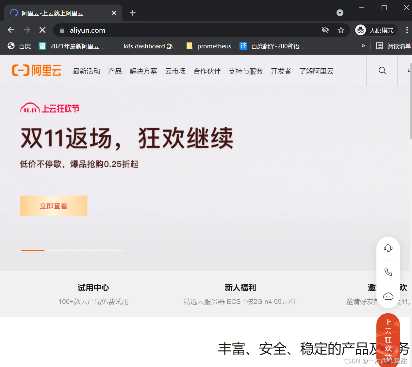
Task: Open the 解决方案 menu
Action: click(x=143, y=71)
